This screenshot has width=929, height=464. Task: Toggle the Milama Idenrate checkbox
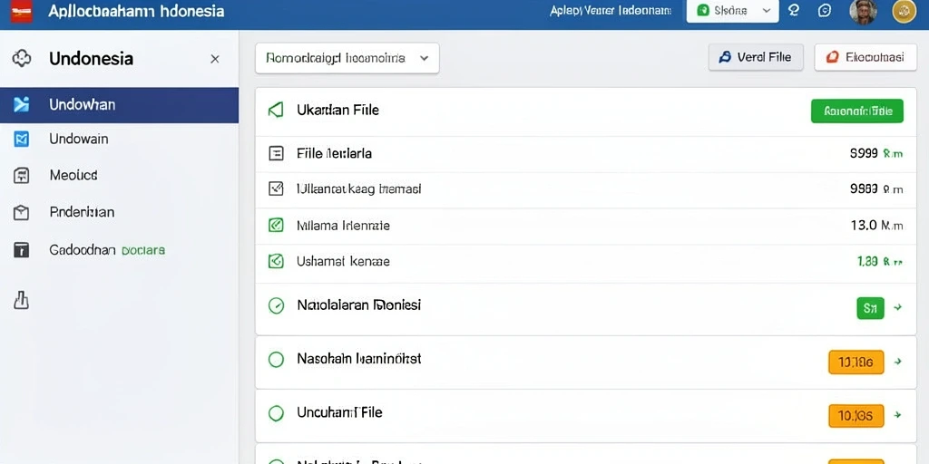(276, 225)
